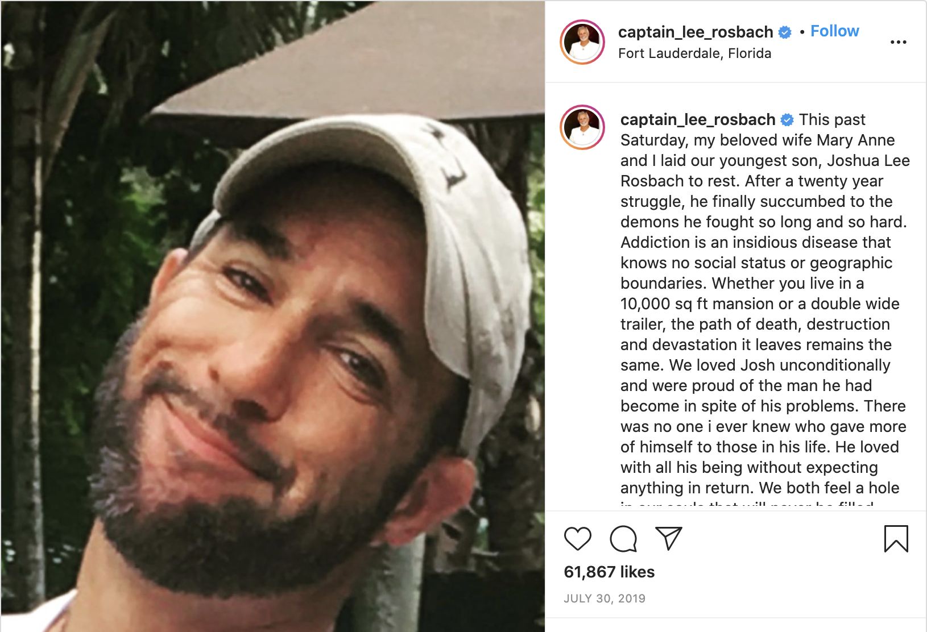Save post with the bookmark icon
Viewport: 927px width, 632px height.
pyautogui.click(x=896, y=539)
